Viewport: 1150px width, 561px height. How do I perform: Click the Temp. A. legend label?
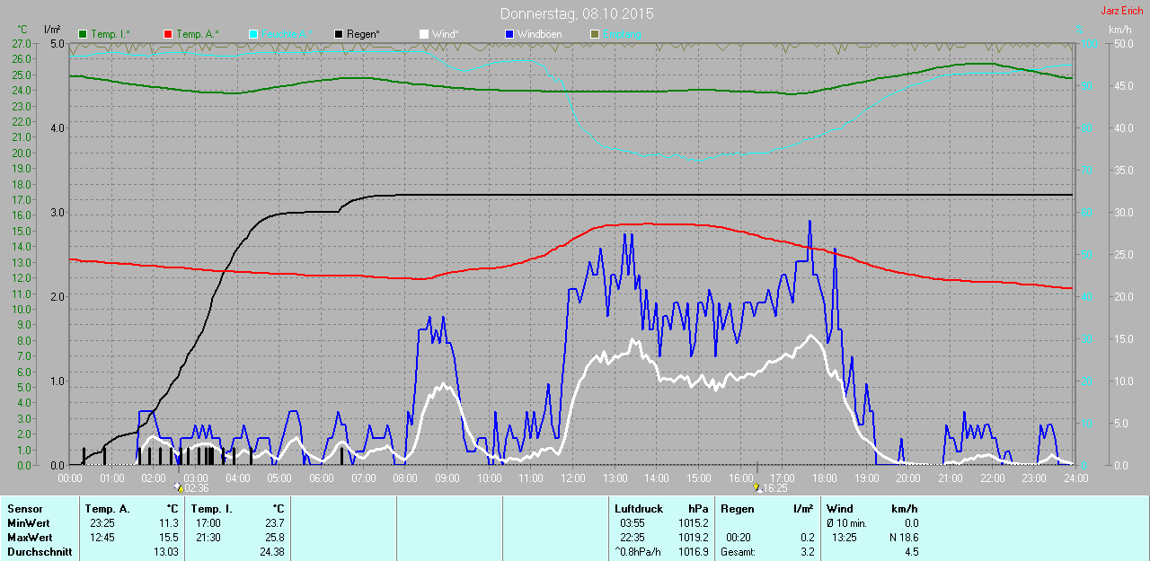click(x=198, y=34)
